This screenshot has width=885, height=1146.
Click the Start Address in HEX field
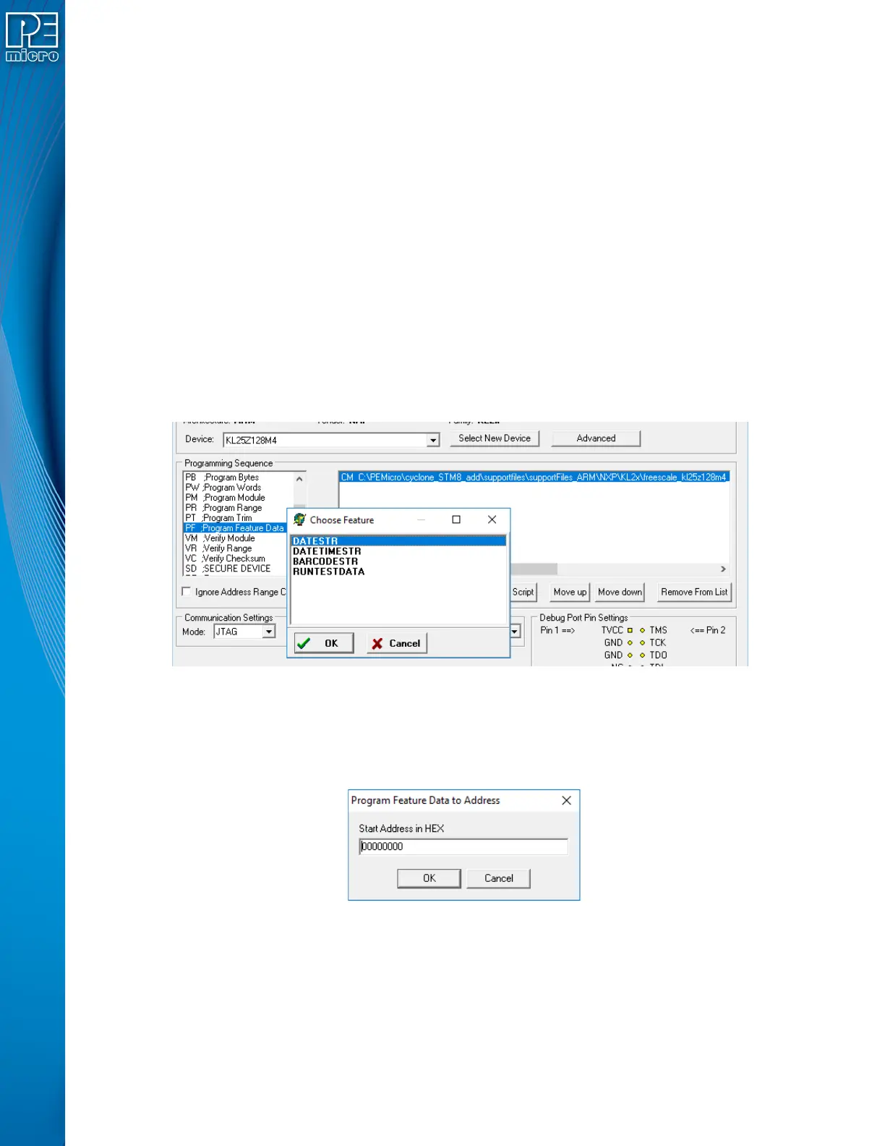[x=463, y=846]
